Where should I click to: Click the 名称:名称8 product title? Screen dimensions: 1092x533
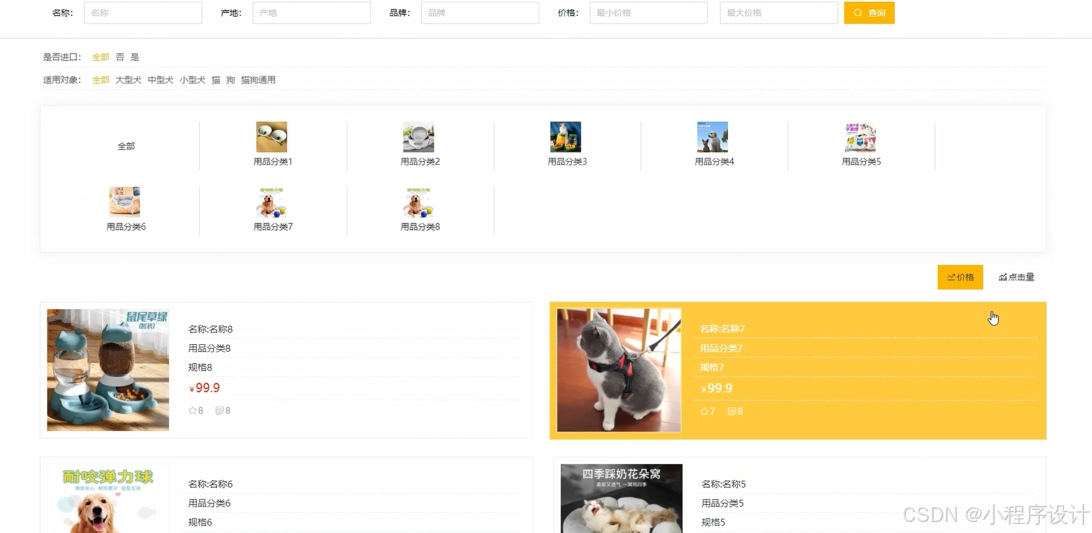pos(210,329)
